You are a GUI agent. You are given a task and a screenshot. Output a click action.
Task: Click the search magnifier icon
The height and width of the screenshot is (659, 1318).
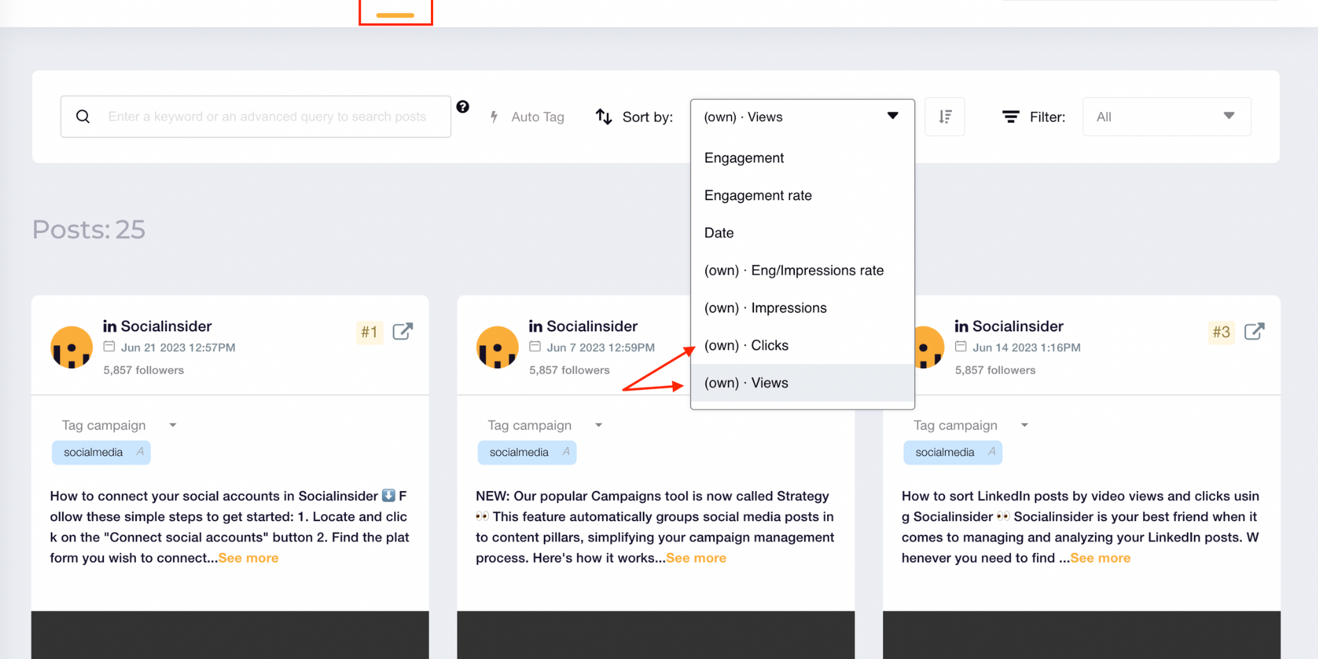pyautogui.click(x=83, y=116)
